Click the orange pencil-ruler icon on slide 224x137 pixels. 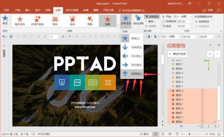tap(108, 83)
